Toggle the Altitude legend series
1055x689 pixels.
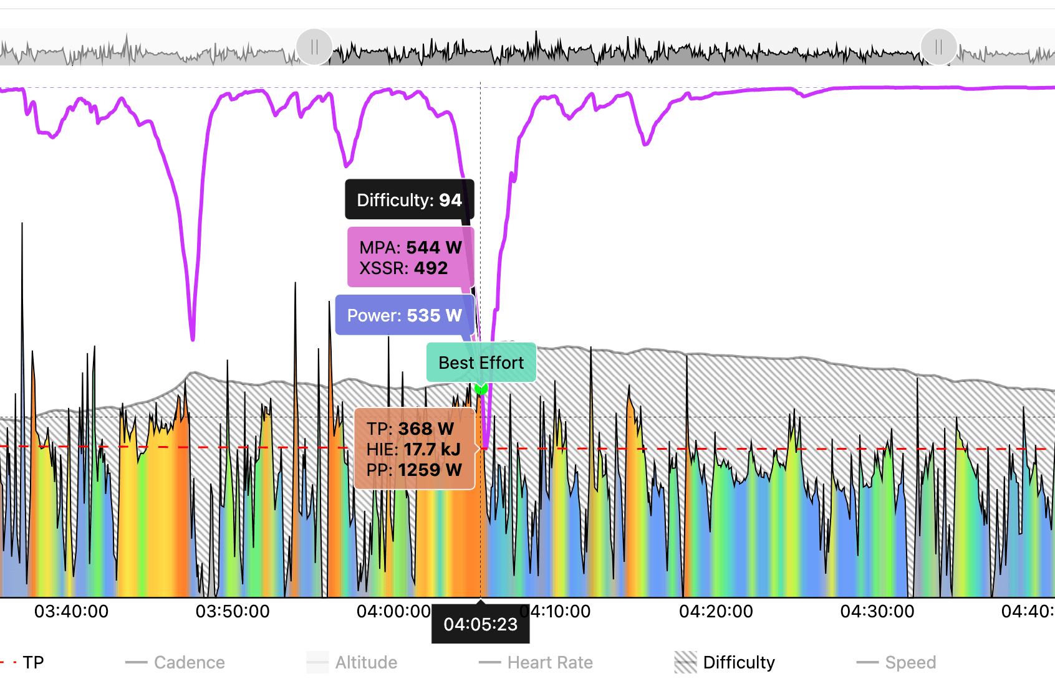[352, 662]
